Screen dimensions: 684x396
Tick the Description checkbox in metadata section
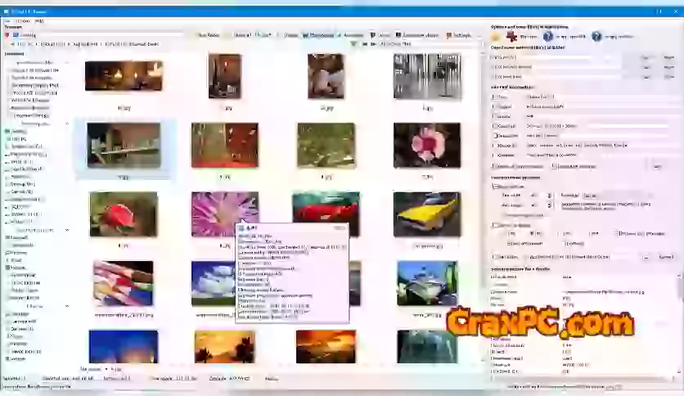click(494, 136)
